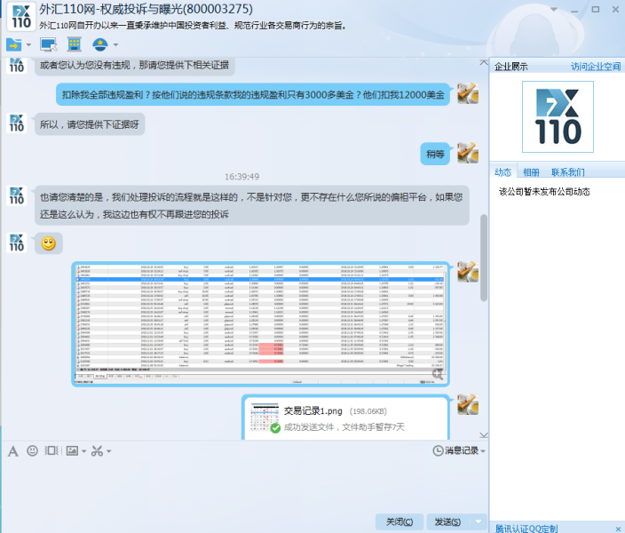The image size is (625, 533).
Task: Open the emoji smiley picker
Action: [33, 451]
